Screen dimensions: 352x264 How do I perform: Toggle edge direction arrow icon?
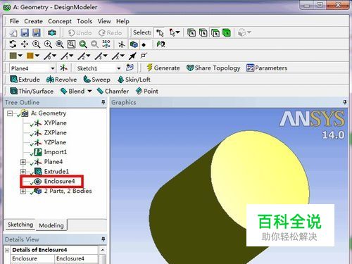tap(132, 56)
